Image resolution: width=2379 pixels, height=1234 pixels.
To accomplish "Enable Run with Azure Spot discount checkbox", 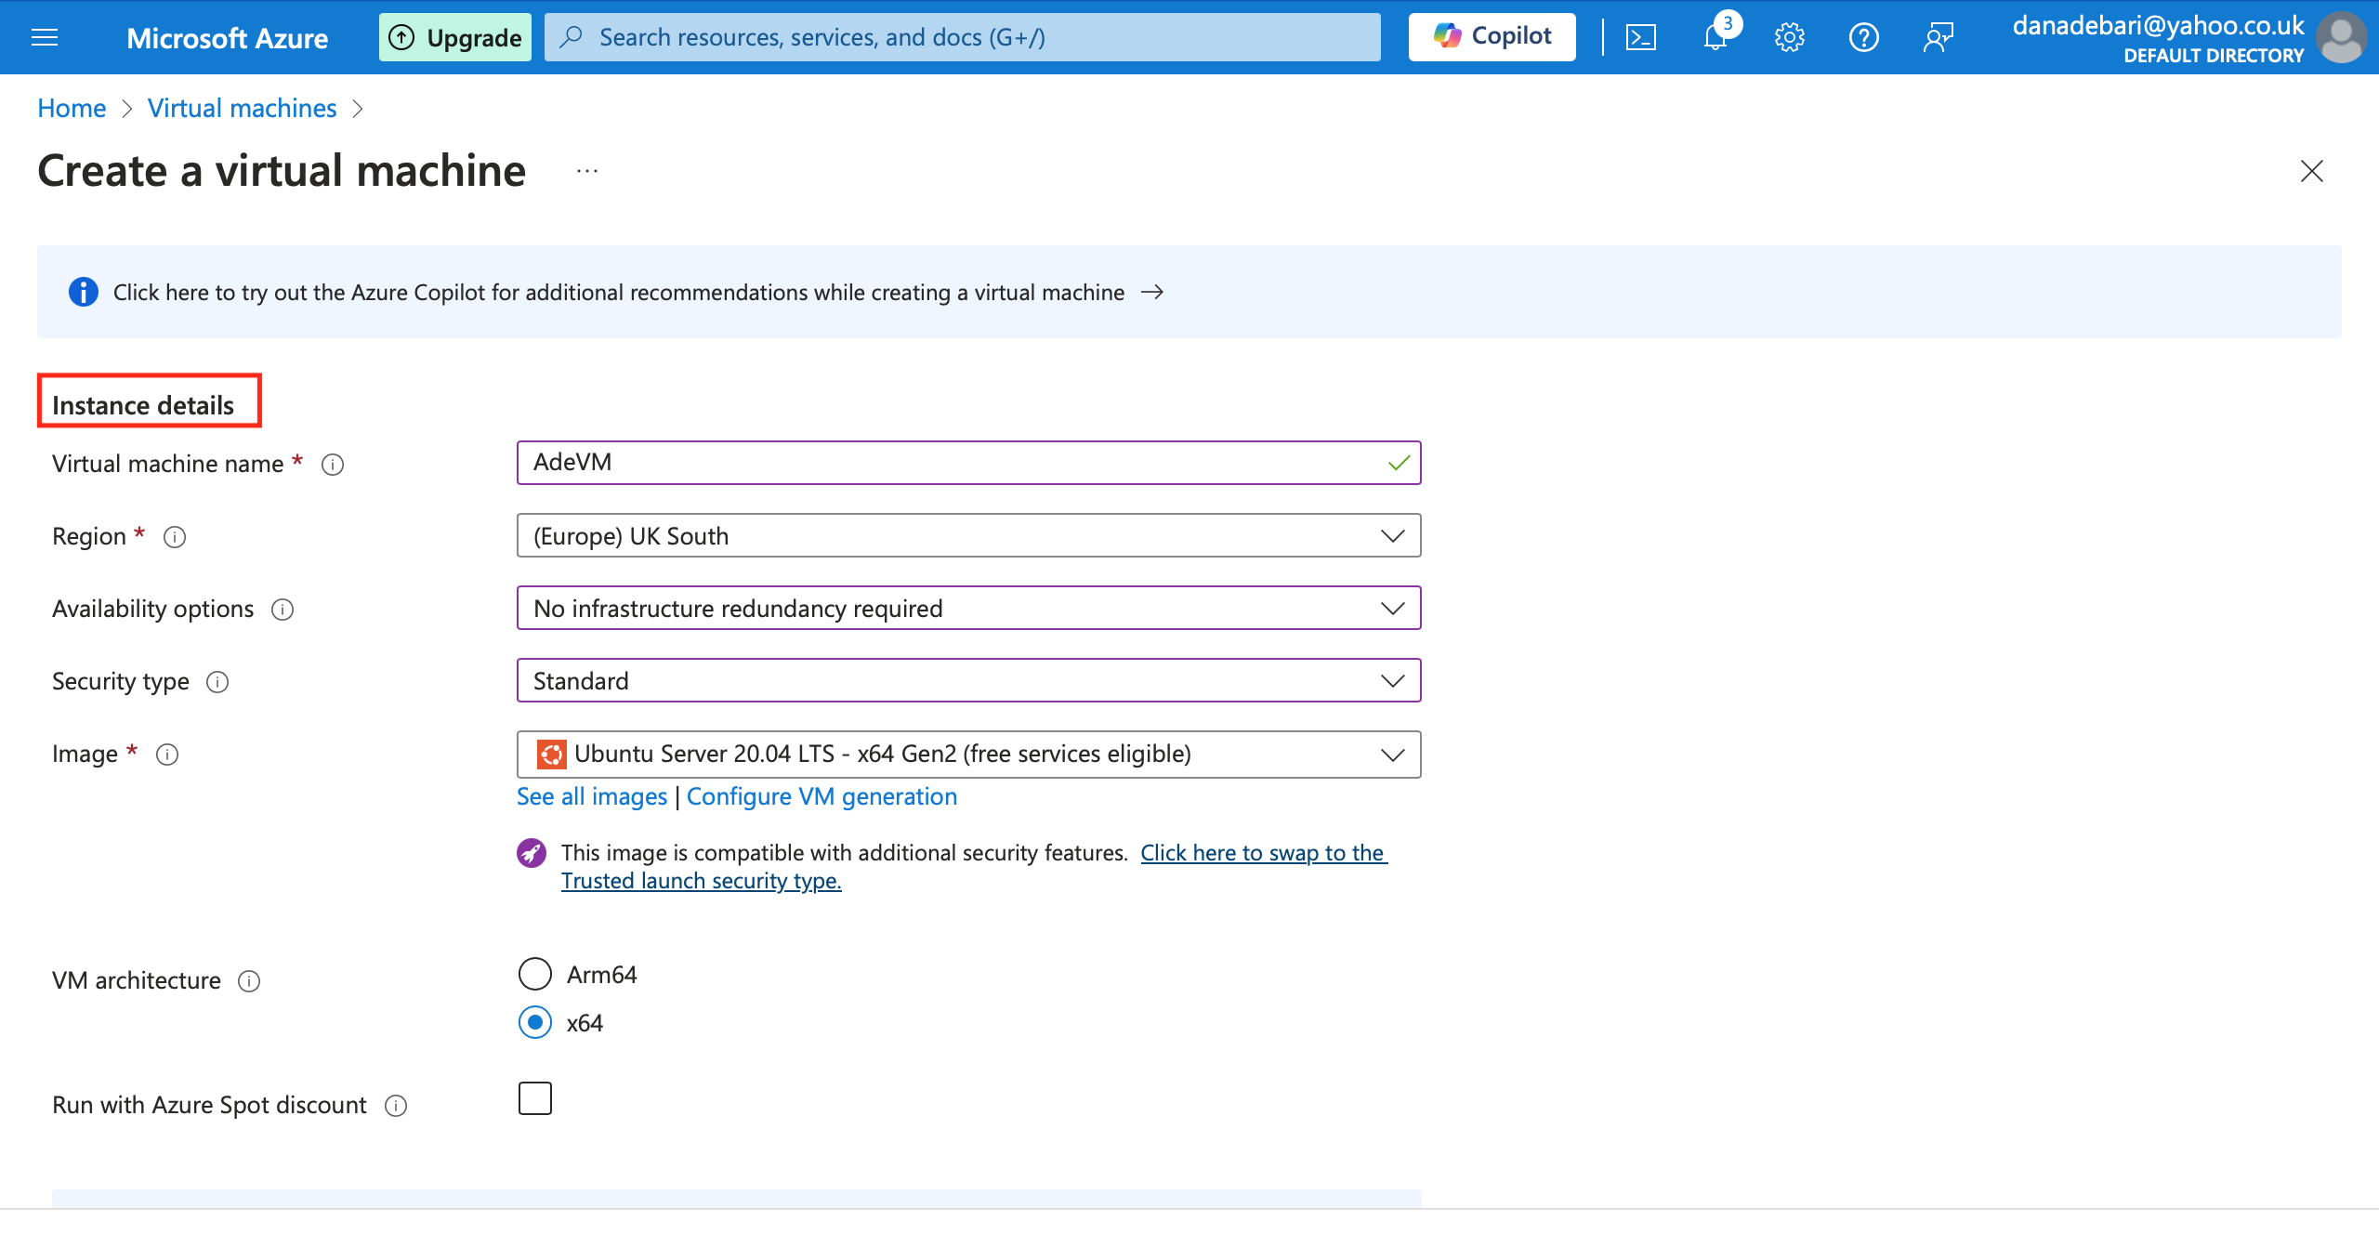I will pos(535,1098).
